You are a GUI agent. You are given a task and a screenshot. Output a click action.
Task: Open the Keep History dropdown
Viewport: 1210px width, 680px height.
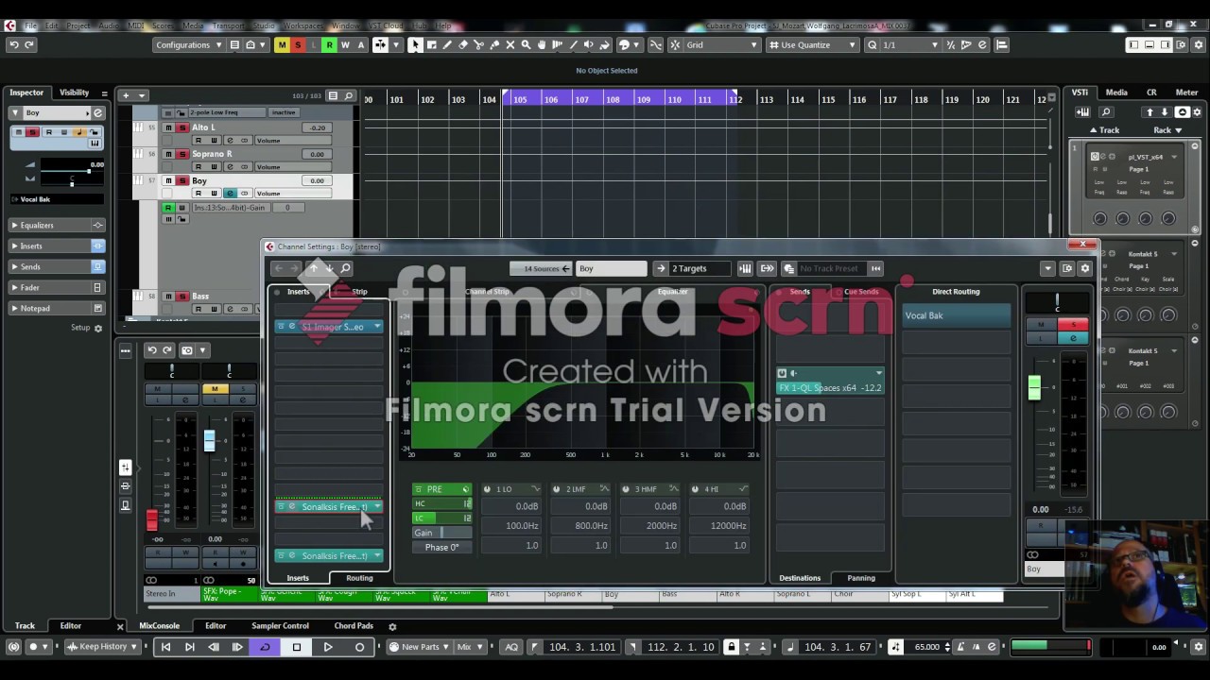(103, 647)
